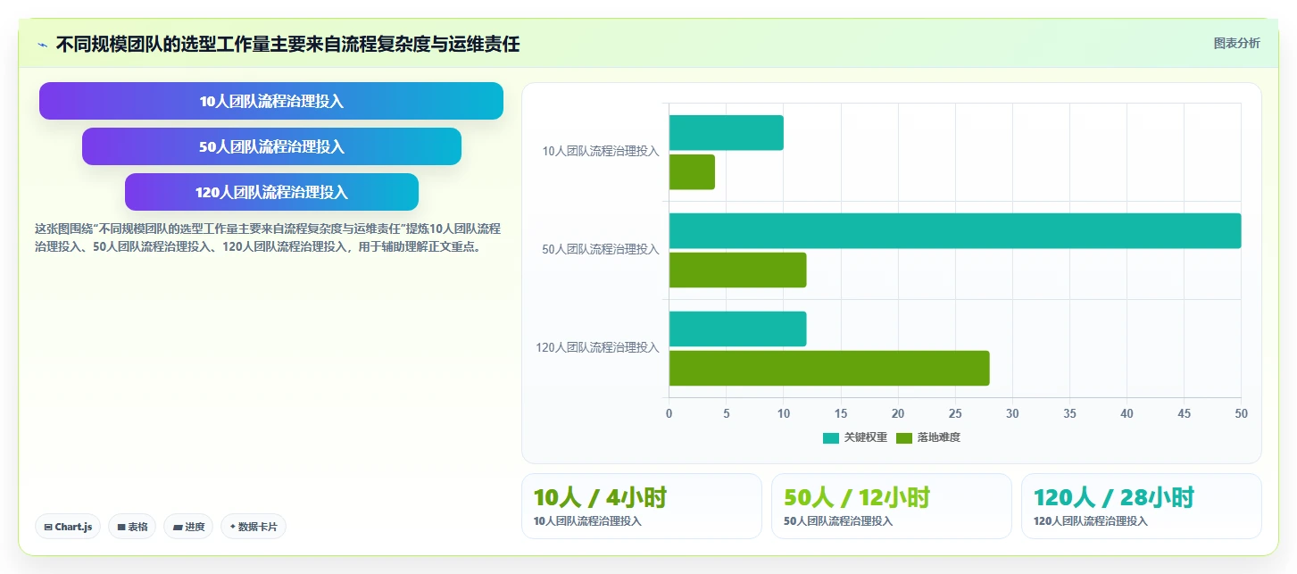Viewport: 1297px width, 574px height.
Task: Click the 50人团队流程治理投入 chart axis label
Action: pyautogui.click(x=601, y=250)
